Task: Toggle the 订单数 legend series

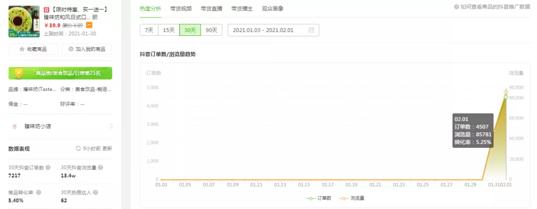Action: tap(319, 199)
